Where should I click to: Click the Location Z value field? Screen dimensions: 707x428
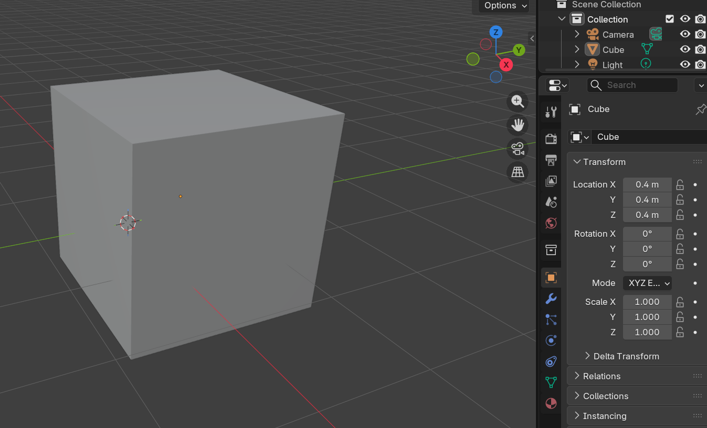point(647,215)
